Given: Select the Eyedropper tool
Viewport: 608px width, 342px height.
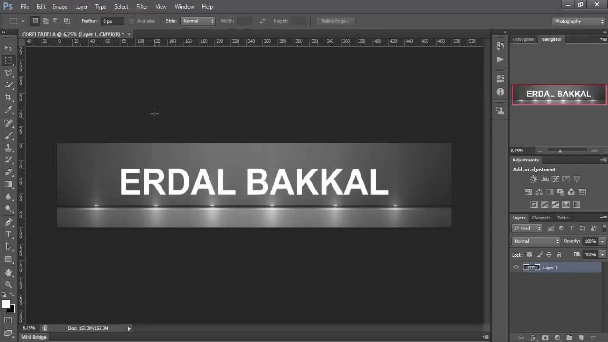Looking at the screenshot, I should coord(9,110).
